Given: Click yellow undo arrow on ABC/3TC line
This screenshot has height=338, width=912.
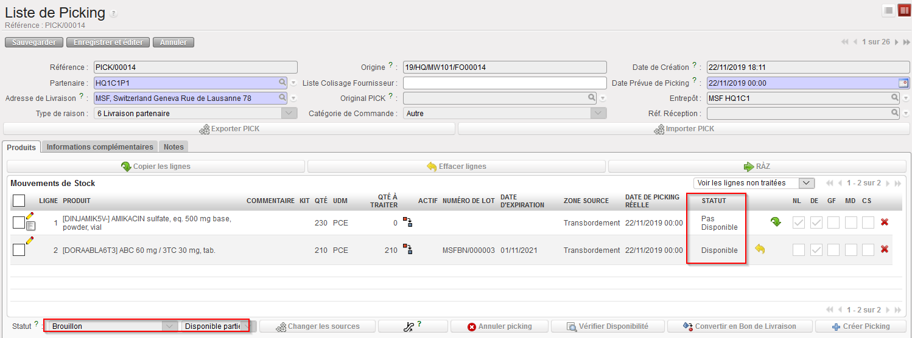Looking at the screenshot, I should (x=759, y=249).
